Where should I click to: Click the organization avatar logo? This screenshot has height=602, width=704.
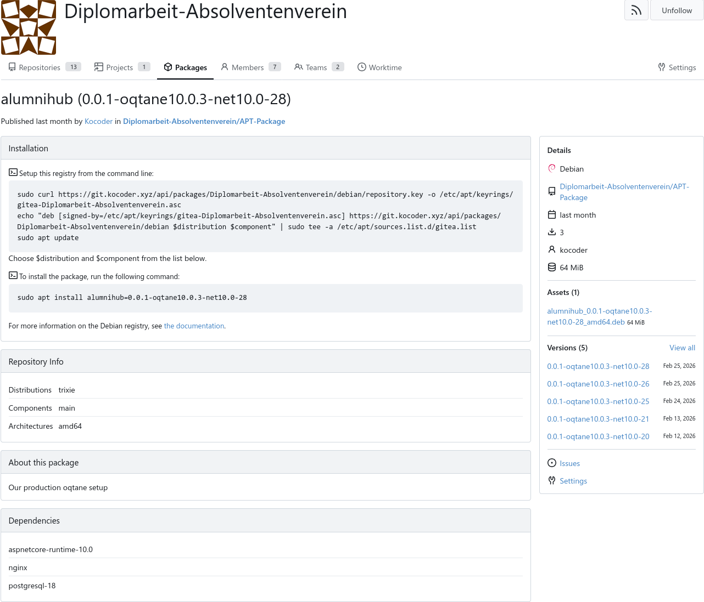coord(29,27)
